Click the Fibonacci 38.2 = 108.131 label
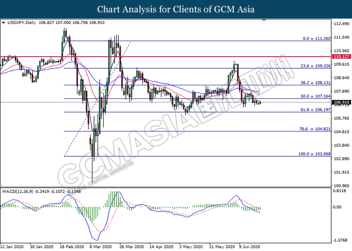The image size is (352, 251). (x=315, y=83)
